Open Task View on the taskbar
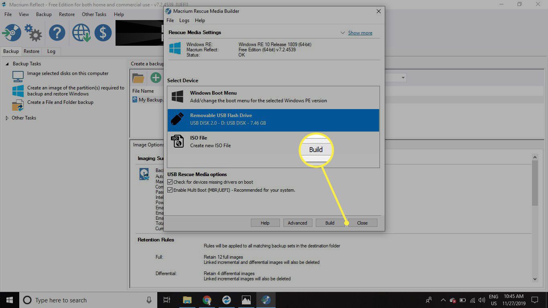The width and height of the screenshot is (548, 308). (166, 300)
